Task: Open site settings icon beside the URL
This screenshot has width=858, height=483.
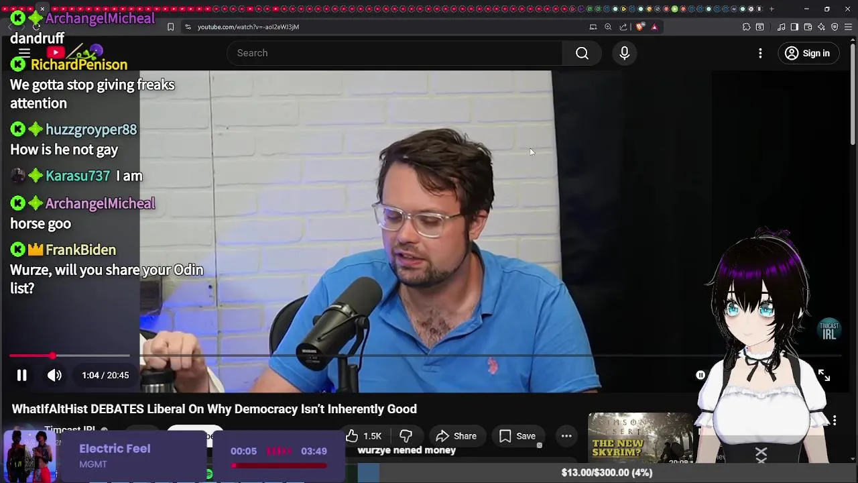Action: pos(188,27)
